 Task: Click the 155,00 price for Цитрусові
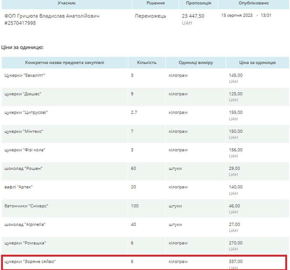(236, 112)
